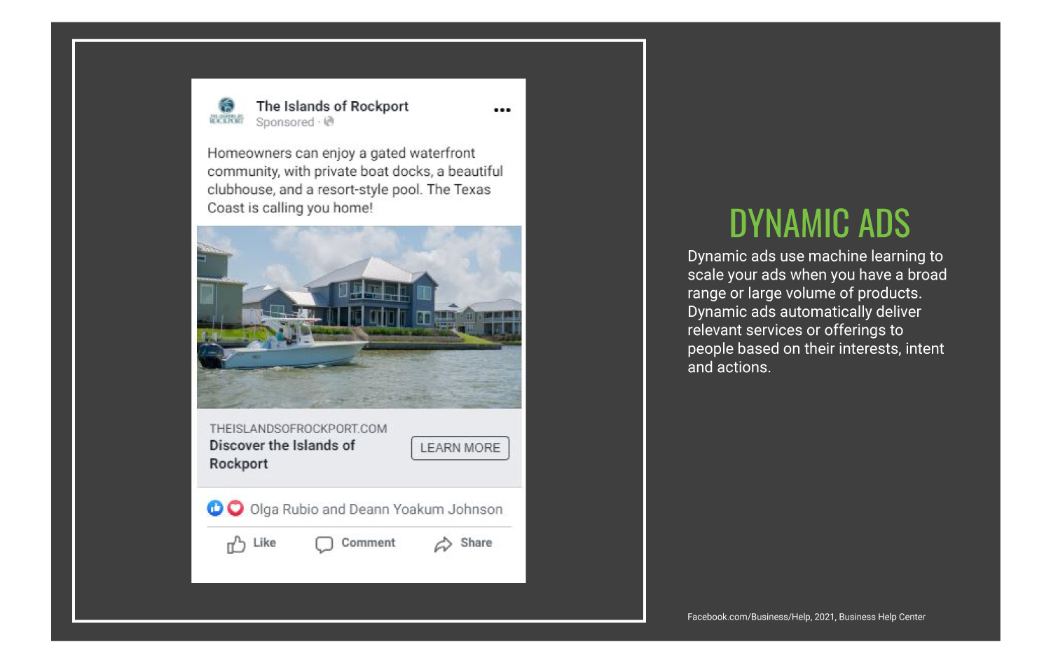Screen dimensions: 1051x663
Task: Click the Like text label
Action: (x=264, y=542)
